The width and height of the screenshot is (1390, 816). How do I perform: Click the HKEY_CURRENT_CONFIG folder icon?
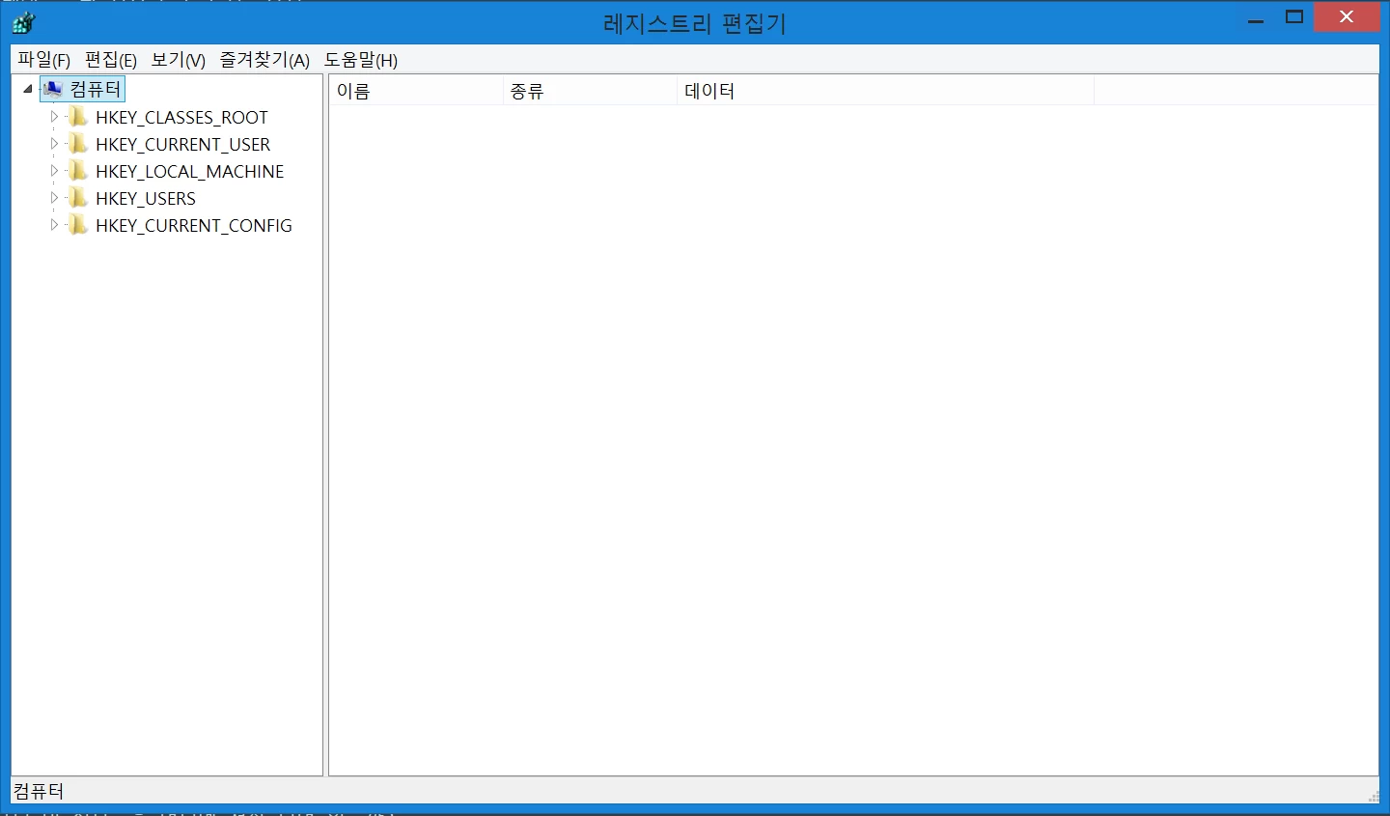[x=78, y=225]
